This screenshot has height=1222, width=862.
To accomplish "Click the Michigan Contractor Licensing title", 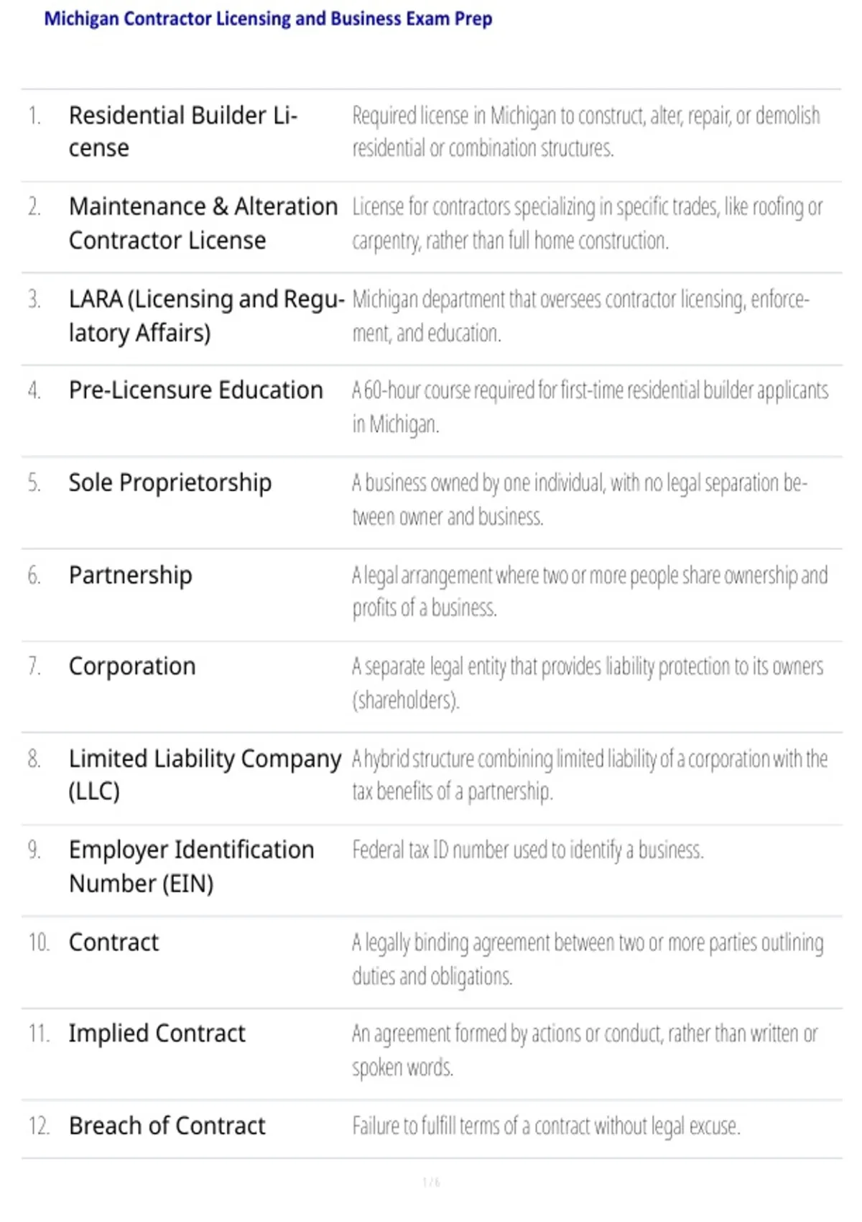I will [x=268, y=19].
